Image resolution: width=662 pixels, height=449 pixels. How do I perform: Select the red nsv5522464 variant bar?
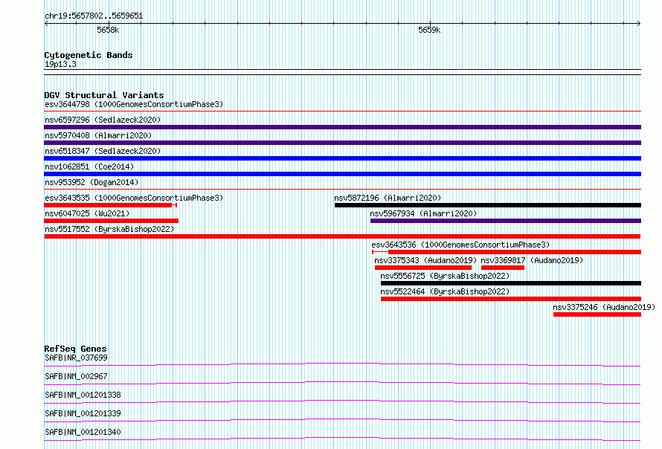click(511, 299)
